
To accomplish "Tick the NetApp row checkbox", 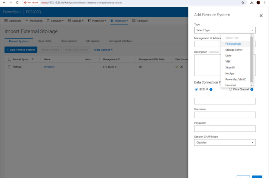I will (x=9, y=67).
